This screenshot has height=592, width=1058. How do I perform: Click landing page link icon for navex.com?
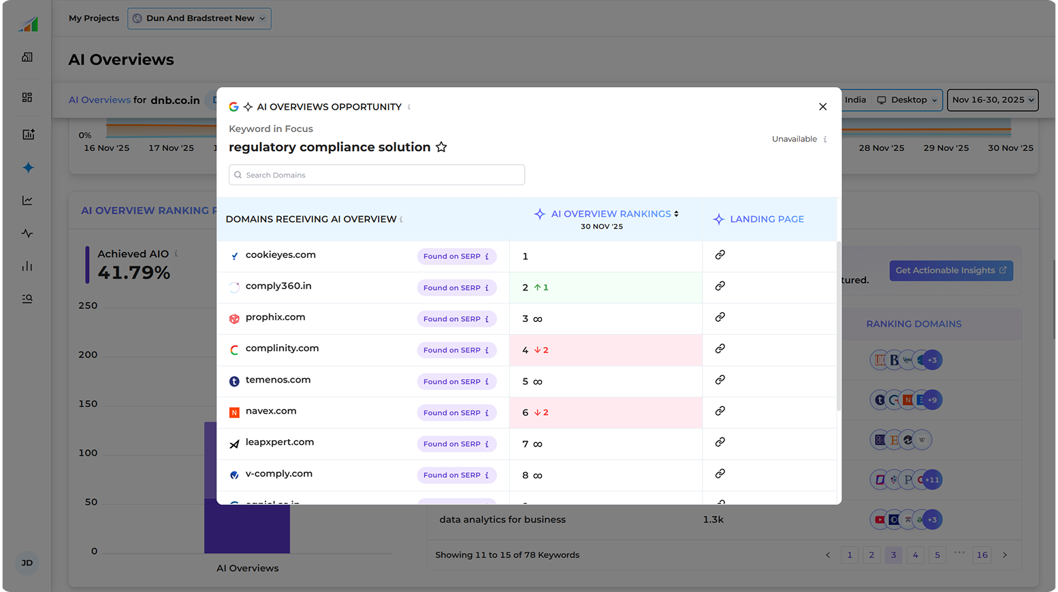click(720, 411)
